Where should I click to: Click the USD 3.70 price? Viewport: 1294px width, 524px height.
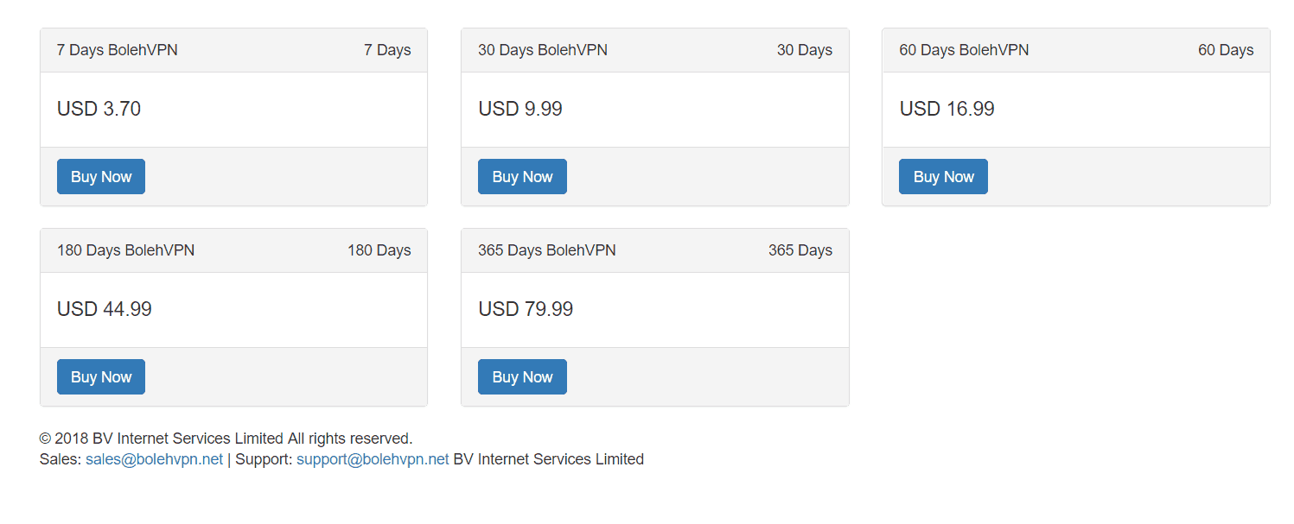[99, 109]
